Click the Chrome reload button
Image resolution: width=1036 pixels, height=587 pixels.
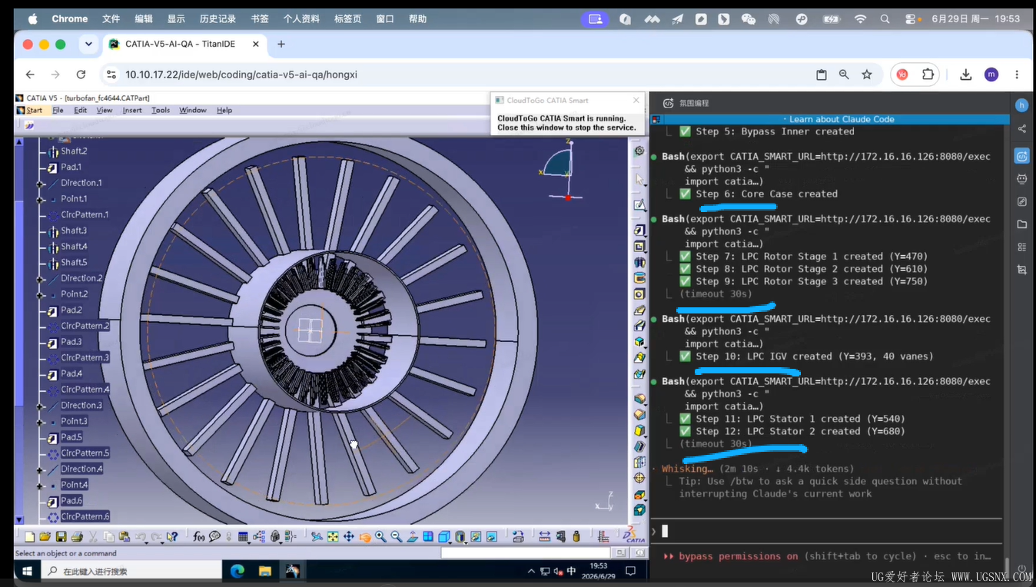(81, 75)
